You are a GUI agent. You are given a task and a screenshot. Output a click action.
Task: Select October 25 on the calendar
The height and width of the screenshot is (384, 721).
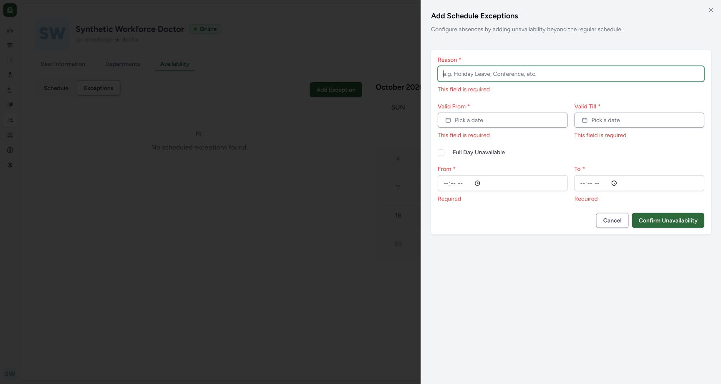coord(398,244)
